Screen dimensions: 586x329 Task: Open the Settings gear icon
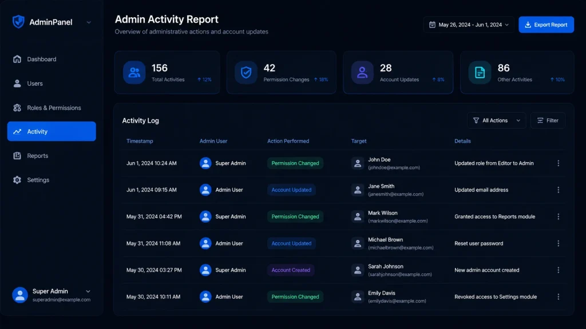tap(17, 180)
